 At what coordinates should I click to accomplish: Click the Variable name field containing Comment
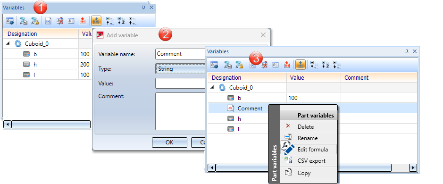point(180,54)
